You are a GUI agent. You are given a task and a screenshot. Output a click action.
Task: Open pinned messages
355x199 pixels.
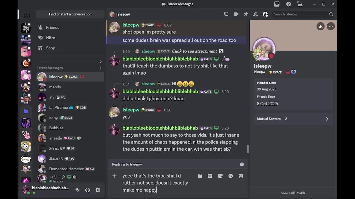point(246,14)
